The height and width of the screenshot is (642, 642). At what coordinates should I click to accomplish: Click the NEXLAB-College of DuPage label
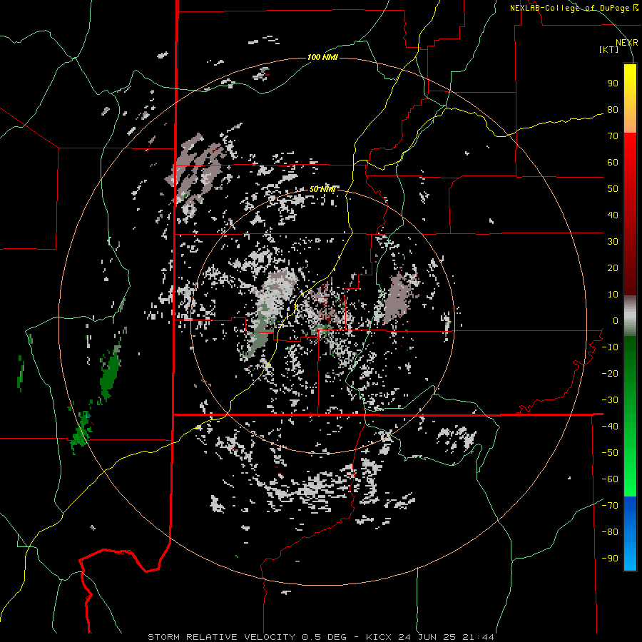click(x=574, y=8)
